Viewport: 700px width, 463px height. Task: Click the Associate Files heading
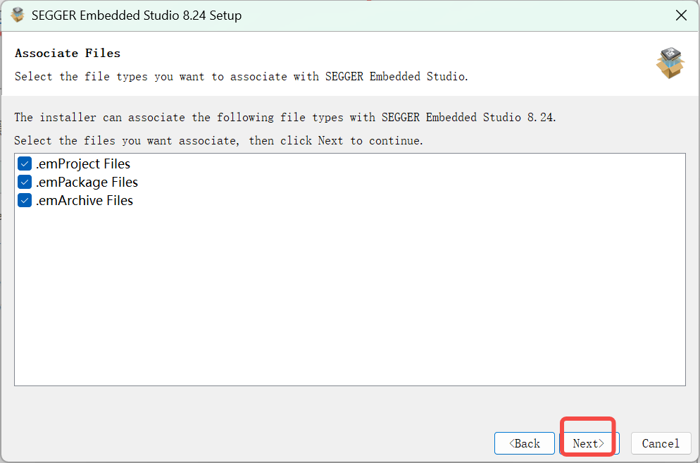pos(67,53)
